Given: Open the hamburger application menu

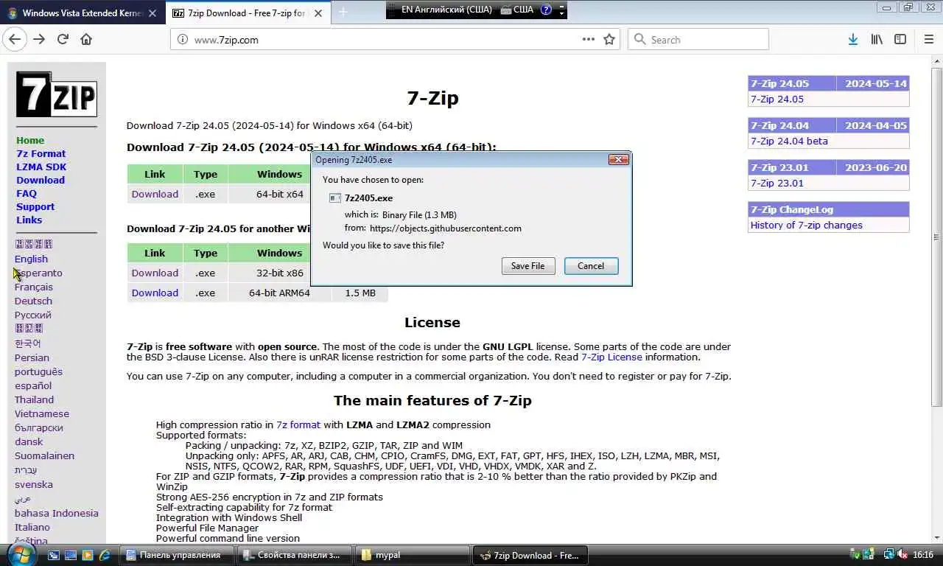Looking at the screenshot, I should (x=928, y=40).
